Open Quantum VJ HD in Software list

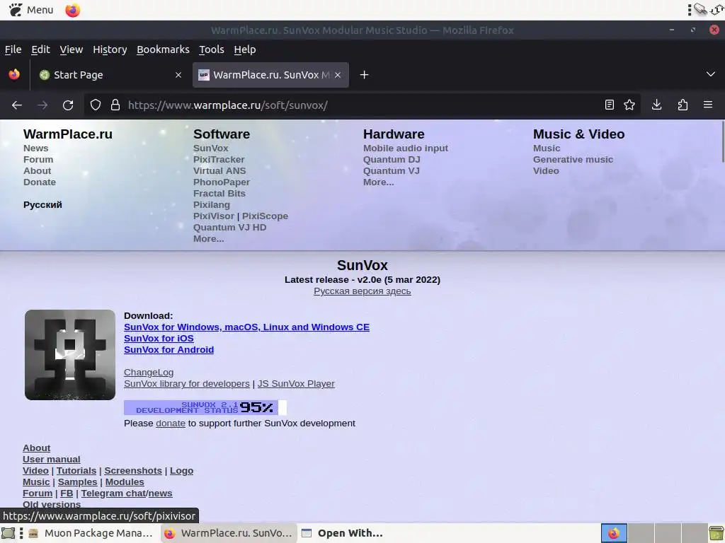coord(229,227)
